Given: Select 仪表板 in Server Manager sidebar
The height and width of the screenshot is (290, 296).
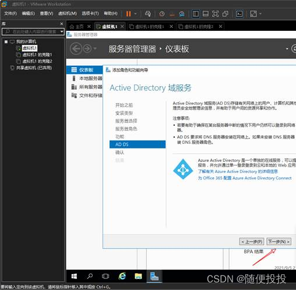Looking at the screenshot, I should pos(84,70).
